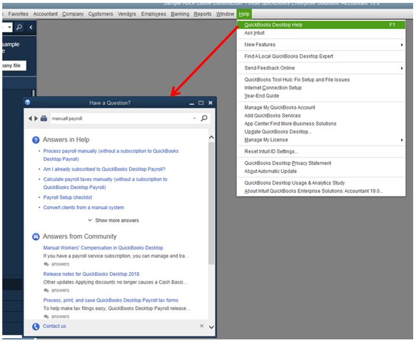Open the Reports menu

[x=203, y=14]
